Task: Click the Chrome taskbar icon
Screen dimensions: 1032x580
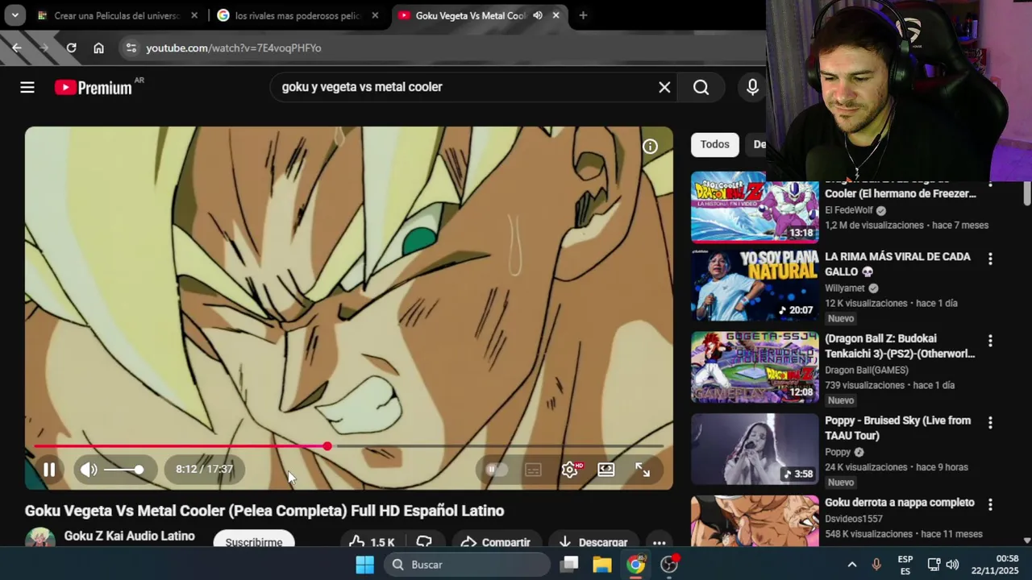Action: (x=636, y=565)
